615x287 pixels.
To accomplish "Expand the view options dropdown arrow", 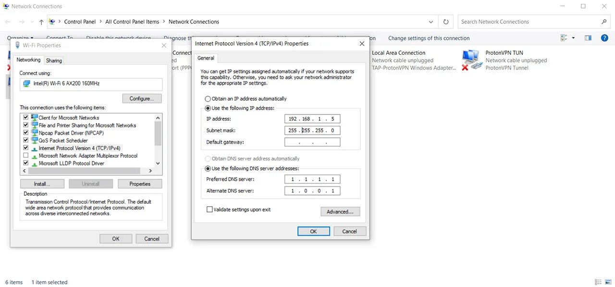I will [x=573, y=38].
